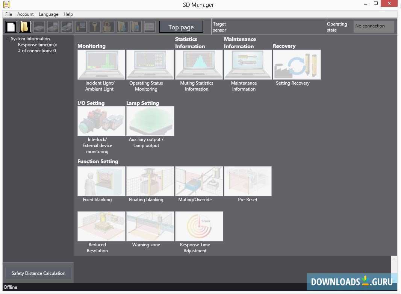Click the 'No connection' operating state field
Viewport: 401px width, 294px height.
pos(374,27)
